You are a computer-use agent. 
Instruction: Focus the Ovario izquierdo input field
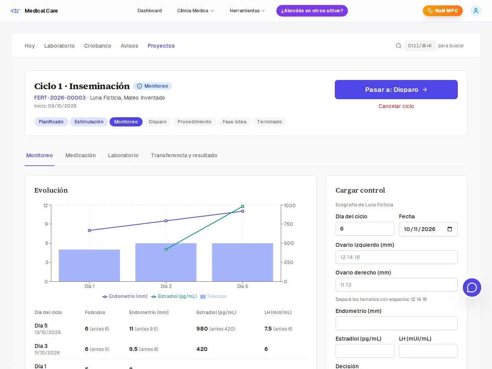(397, 257)
